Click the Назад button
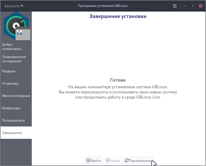The height and width of the screenshot is (166, 206). point(113,161)
